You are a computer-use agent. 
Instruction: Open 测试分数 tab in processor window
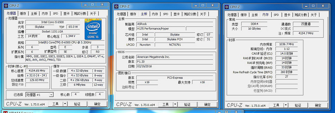80,14
